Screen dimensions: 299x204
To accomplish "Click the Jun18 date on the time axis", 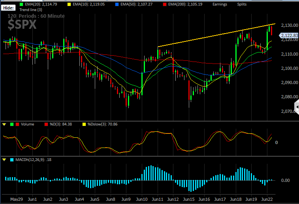I will coord(236,199).
